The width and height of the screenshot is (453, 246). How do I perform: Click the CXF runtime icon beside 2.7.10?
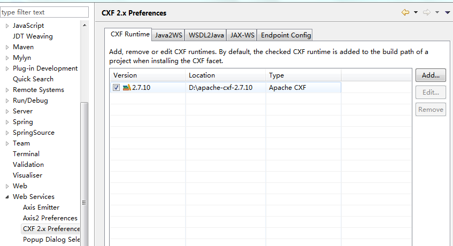click(127, 87)
